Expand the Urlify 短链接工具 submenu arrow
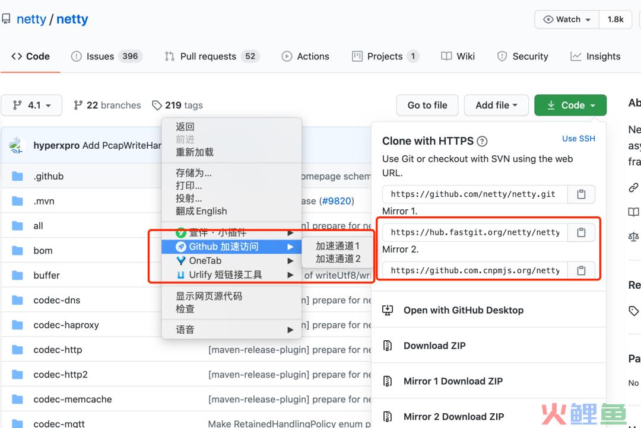The width and height of the screenshot is (641, 428). pyautogui.click(x=290, y=275)
